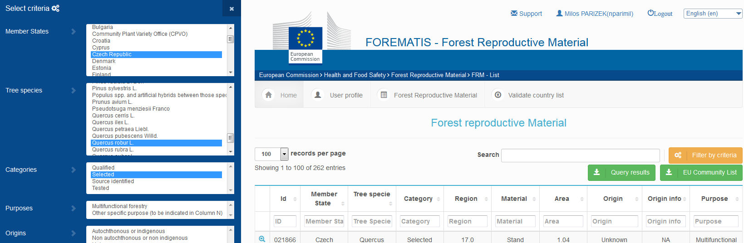Screen dimensions: 744x243
Task: Click the EU Community List button
Action: click(x=701, y=172)
